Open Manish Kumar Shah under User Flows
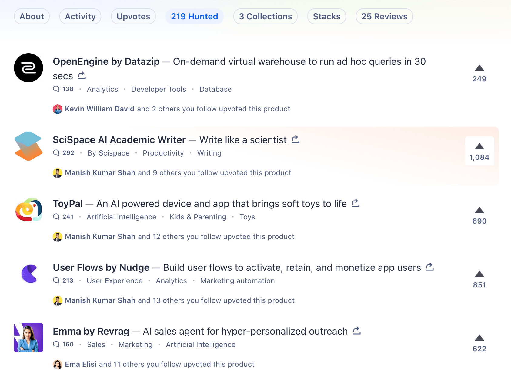Image resolution: width=511 pixels, height=380 pixels. pyautogui.click(x=100, y=300)
